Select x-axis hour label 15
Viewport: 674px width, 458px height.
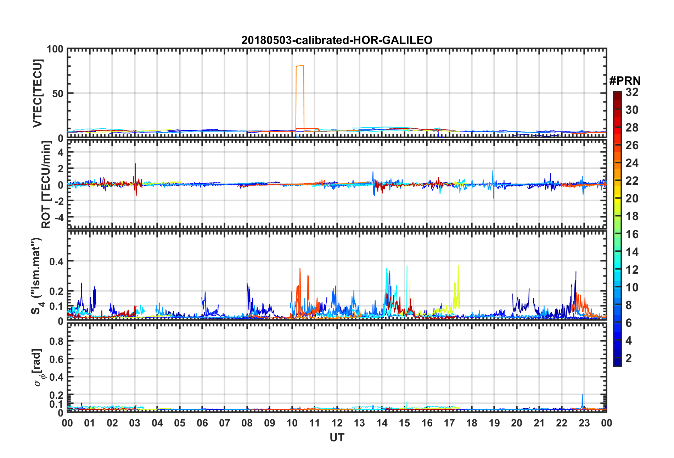(404, 423)
